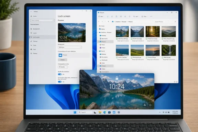Viewport: 198px width, 132px height.
Task: Click the network icon on the lock screen preview
Action: click(145, 105)
